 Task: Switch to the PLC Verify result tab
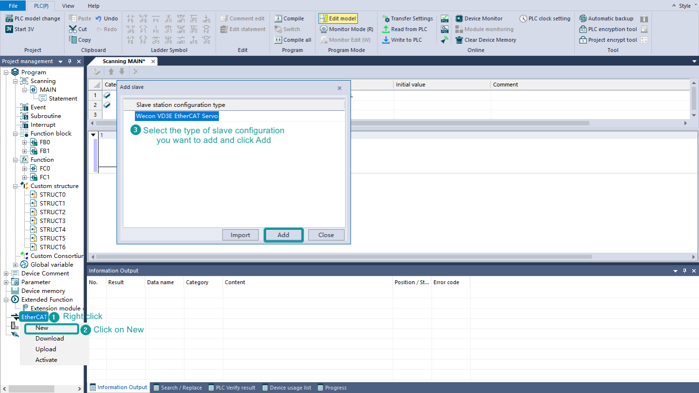232,388
